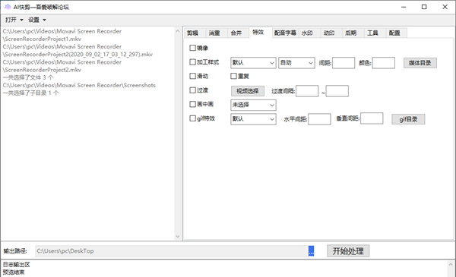Image resolution: width=456 pixels, height=277 pixels.
Task: Click the 一共选择了子目录 1 个 line
Action: pos(31,93)
